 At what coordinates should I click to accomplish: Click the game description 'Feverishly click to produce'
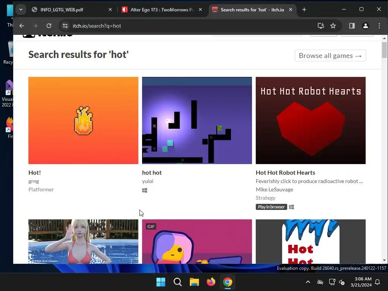(309, 181)
